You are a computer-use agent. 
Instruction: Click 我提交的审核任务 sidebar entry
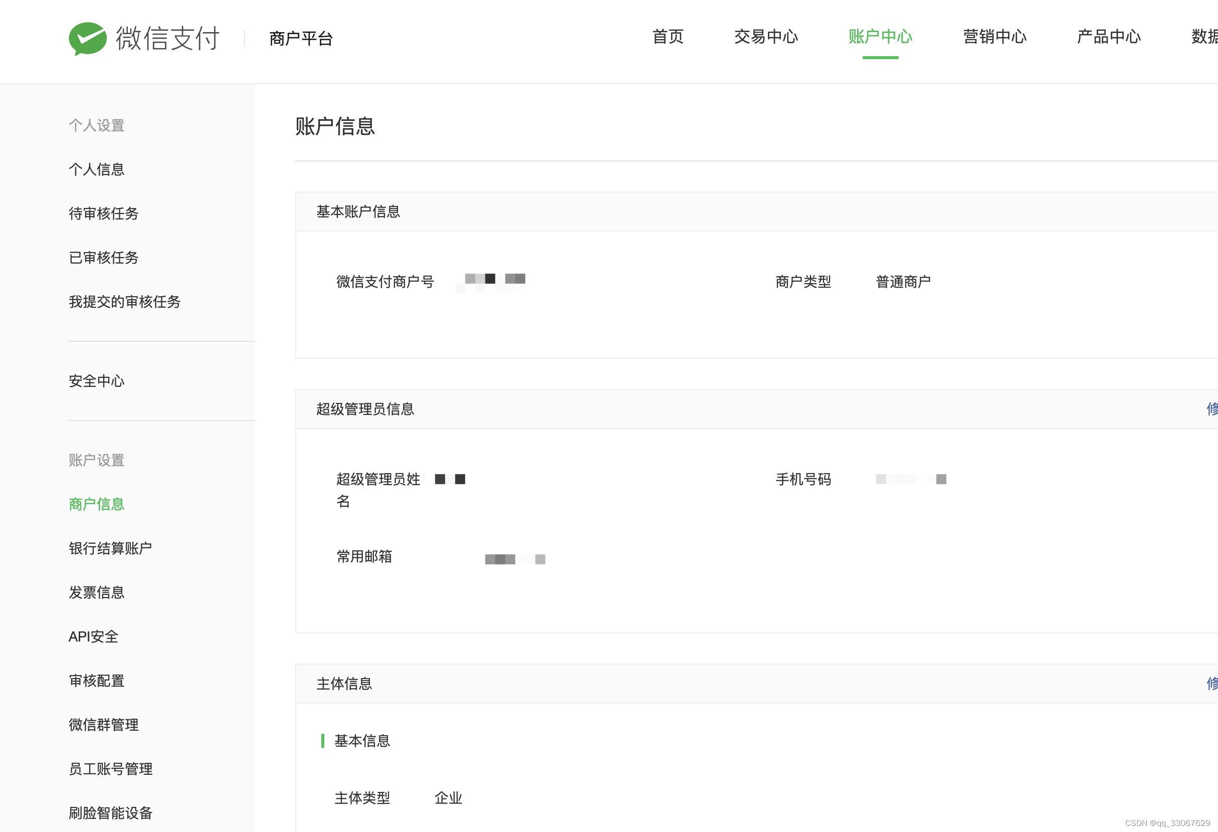click(124, 301)
